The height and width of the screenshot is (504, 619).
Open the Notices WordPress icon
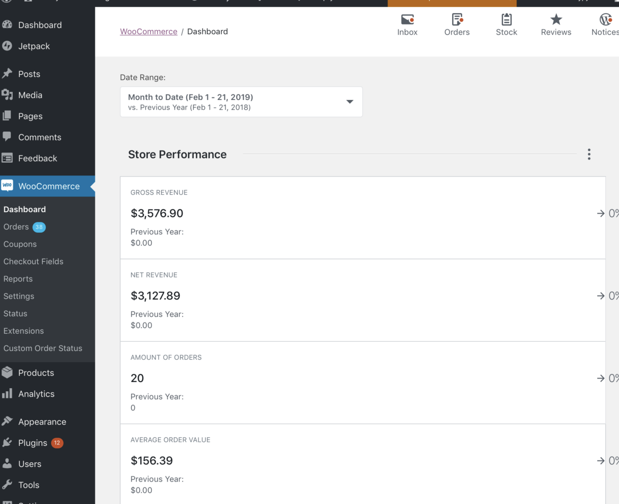tap(606, 19)
